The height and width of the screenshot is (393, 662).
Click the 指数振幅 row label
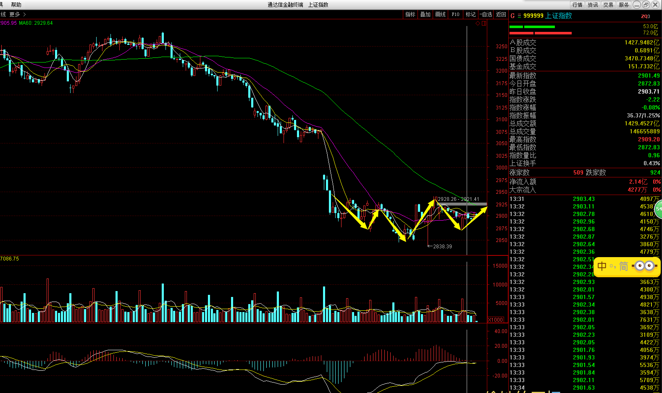coord(523,115)
